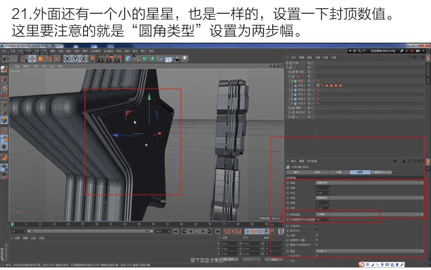431x270 pixels.
Task: Select the Move tool in the toolbar
Action: tap(32, 59)
